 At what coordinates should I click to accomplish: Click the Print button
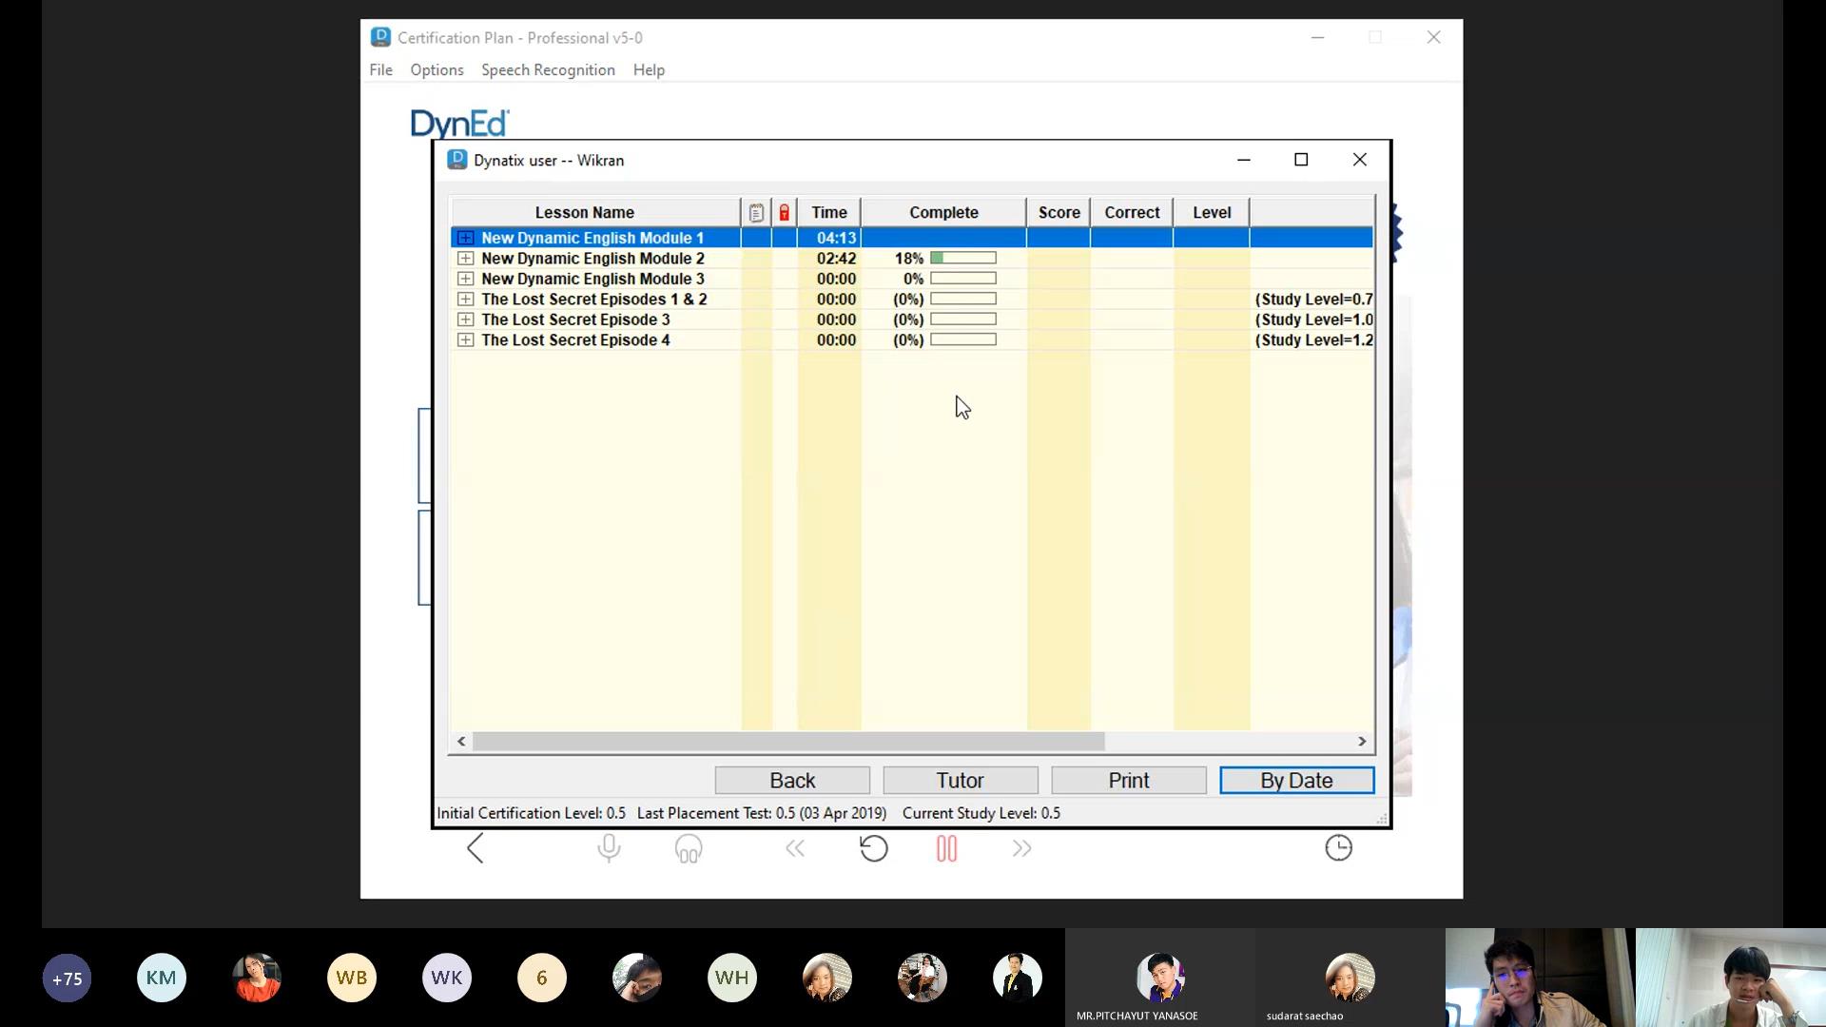point(1129,781)
